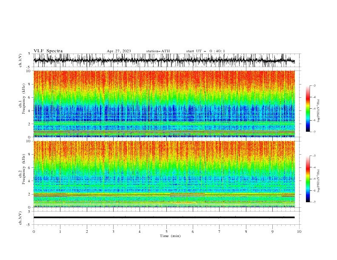Click the "10" kHz tick on ch.1 axis
This screenshot has width=337, height=260.
(x=29, y=71)
